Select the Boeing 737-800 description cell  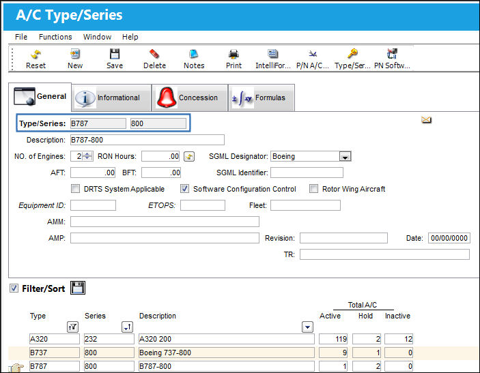pos(227,353)
